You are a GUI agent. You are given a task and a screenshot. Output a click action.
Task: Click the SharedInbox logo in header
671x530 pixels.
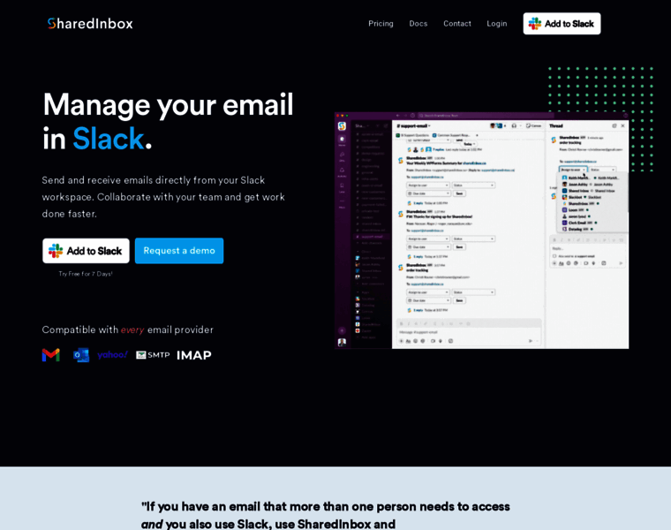coord(90,24)
